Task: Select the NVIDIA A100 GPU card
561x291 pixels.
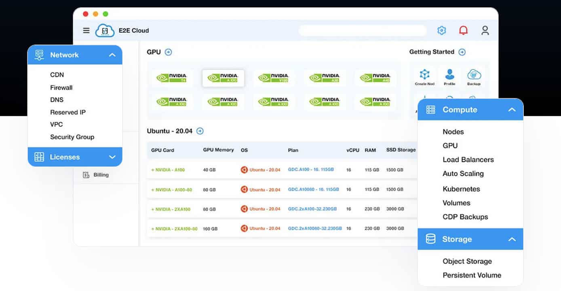Action: [x=223, y=78]
